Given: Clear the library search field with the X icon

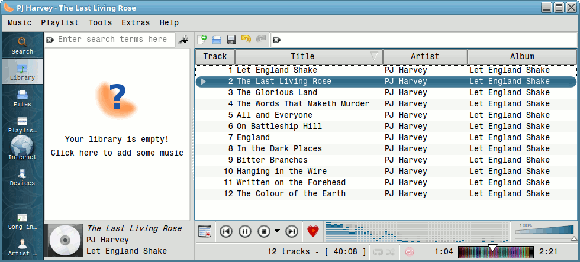Looking at the screenshot, I should coord(51,40).
